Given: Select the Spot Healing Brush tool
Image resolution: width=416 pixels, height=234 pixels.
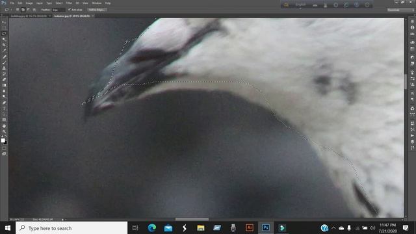Looking at the screenshot, I should (4, 57).
